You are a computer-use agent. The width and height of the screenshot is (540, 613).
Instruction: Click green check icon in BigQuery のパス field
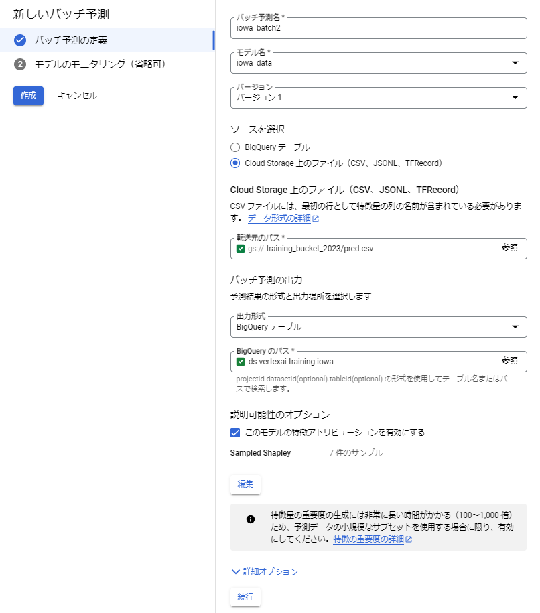pyautogui.click(x=241, y=362)
